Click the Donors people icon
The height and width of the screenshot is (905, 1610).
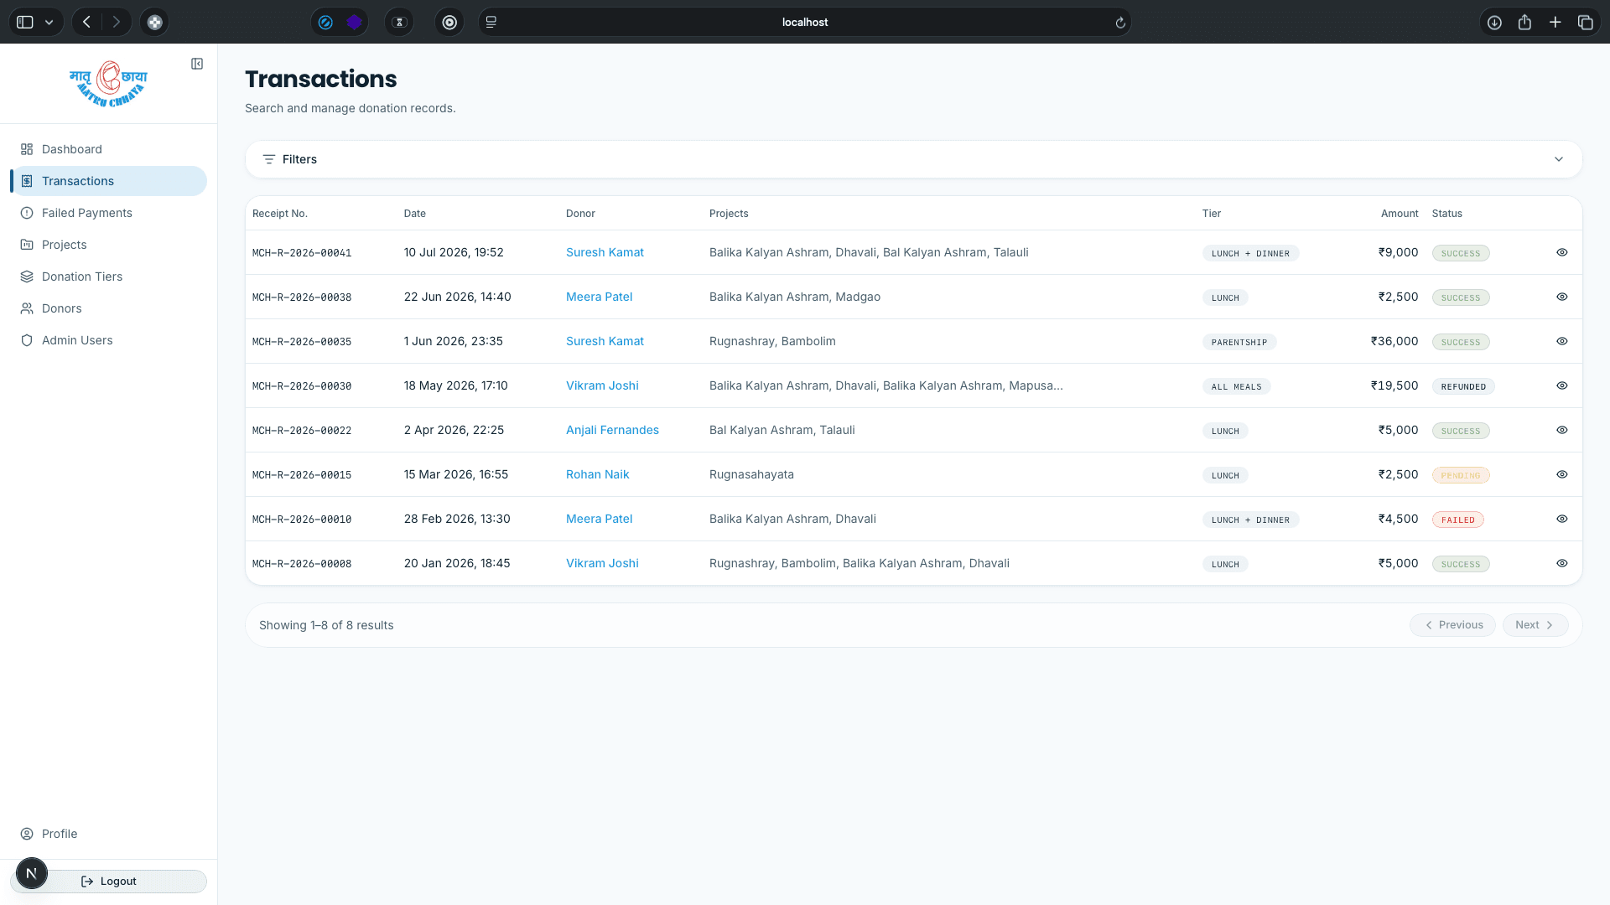pyautogui.click(x=27, y=308)
